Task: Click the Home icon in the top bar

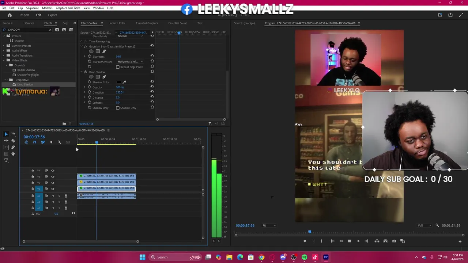Action: [10, 15]
